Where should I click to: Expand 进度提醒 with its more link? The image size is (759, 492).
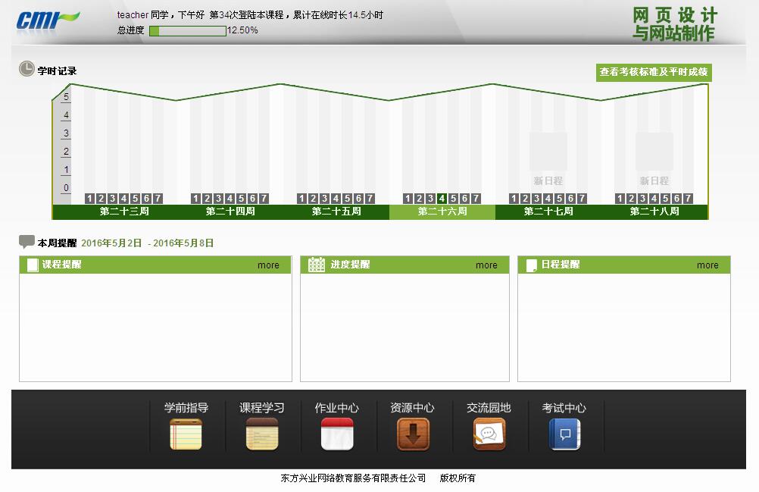(x=486, y=265)
